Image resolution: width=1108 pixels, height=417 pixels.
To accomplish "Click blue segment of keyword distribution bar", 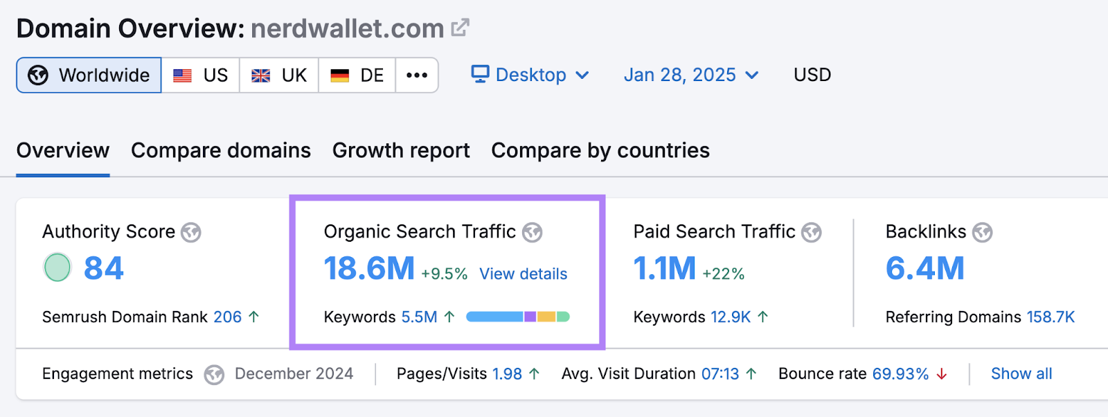I will (x=494, y=317).
